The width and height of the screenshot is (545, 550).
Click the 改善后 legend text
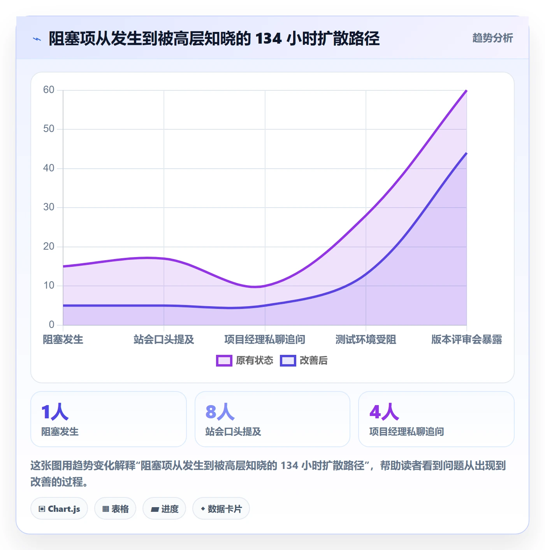tap(313, 361)
